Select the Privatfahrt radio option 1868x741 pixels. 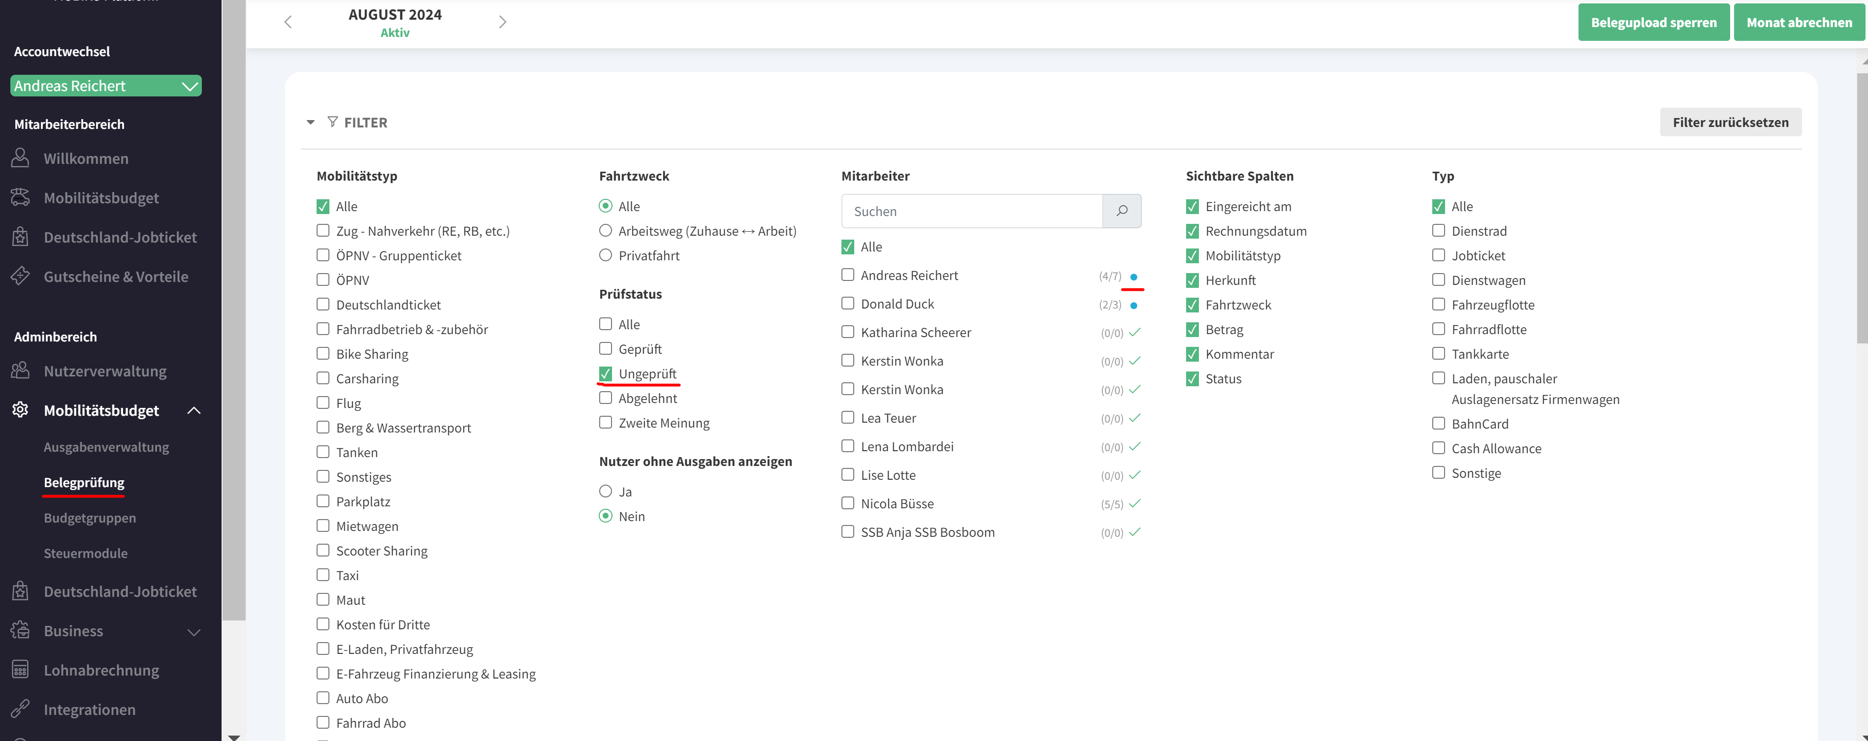tap(606, 255)
